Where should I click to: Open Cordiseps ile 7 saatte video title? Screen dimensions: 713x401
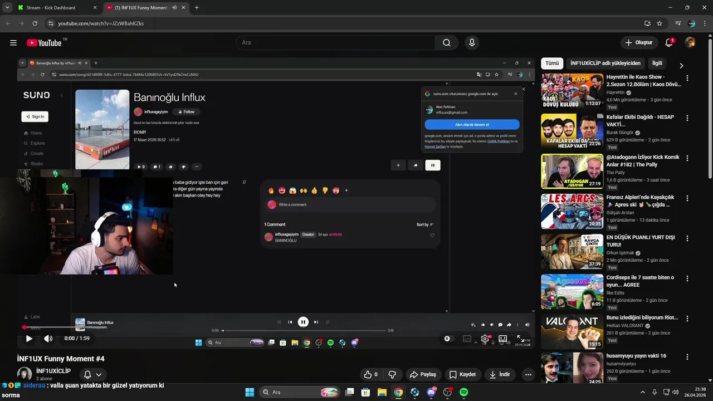point(640,281)
